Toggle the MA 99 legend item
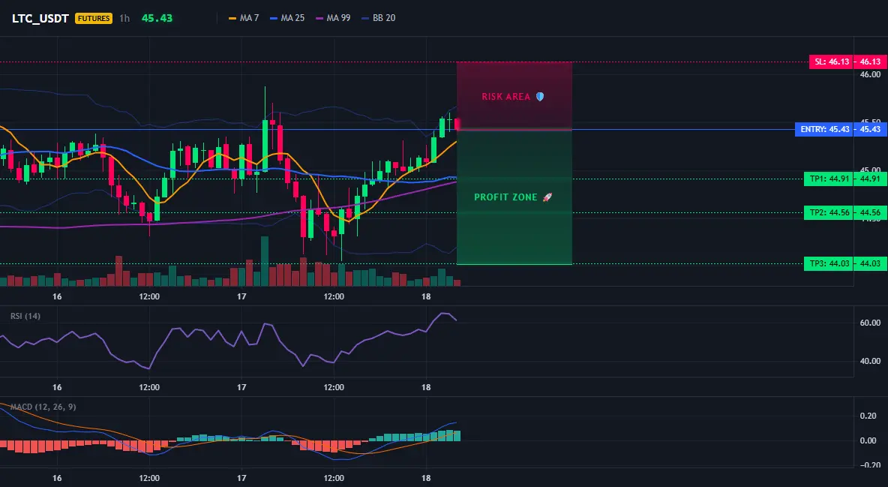The height and width of the screenshot is (487, 888). [333, 18]
